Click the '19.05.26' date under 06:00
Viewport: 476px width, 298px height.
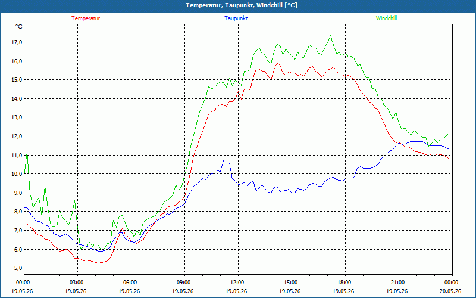pyautogui.click(x=129, y=291)
